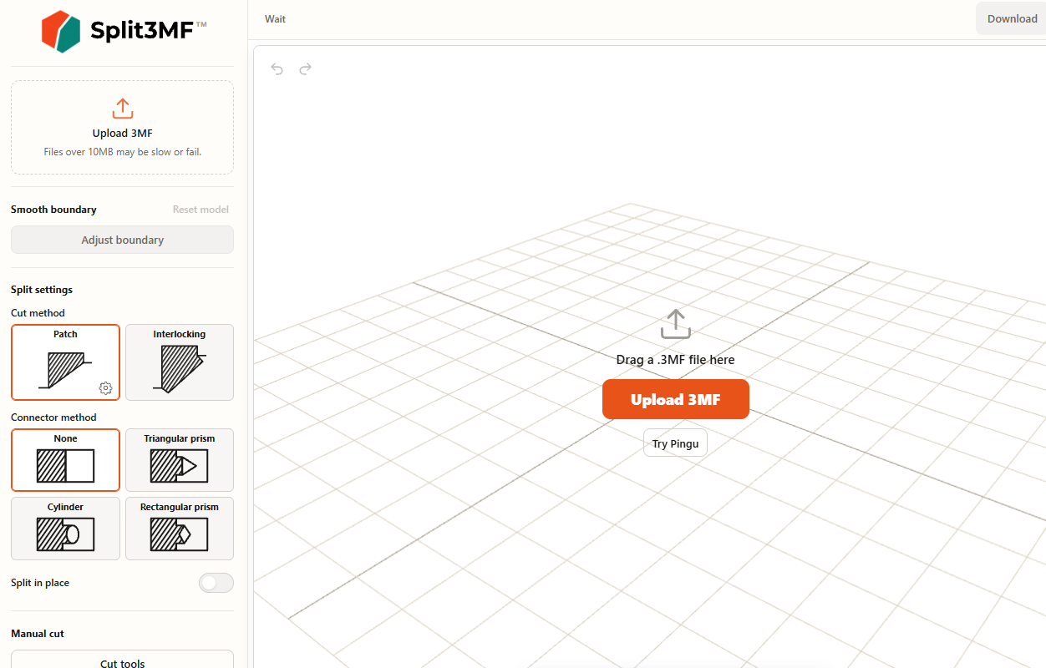1046x668 pixels.
Task: Click the Manual cut heading
Action: pos(38,634)
